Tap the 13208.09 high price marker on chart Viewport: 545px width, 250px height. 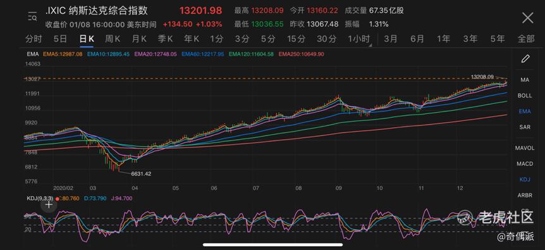[482, 76]
